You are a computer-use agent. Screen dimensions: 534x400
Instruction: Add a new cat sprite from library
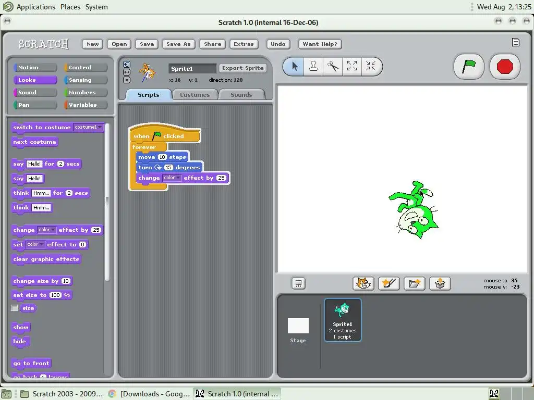363,283
